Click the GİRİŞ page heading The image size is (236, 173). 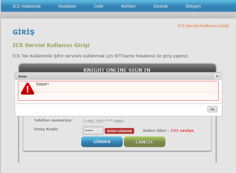tap(24, 32)
